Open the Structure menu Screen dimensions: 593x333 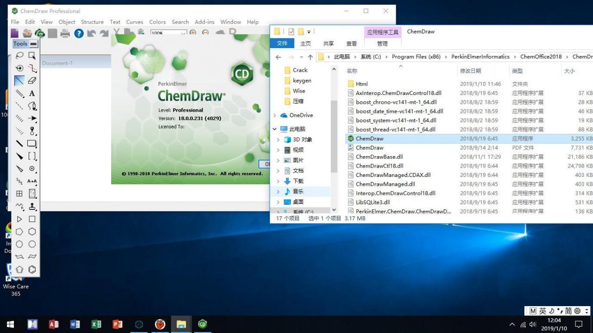coord(92,22)
